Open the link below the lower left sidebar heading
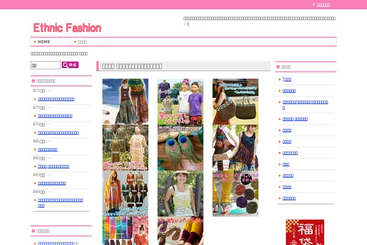Viewport: 367px width, 245px height. click(x=56, y=243)
